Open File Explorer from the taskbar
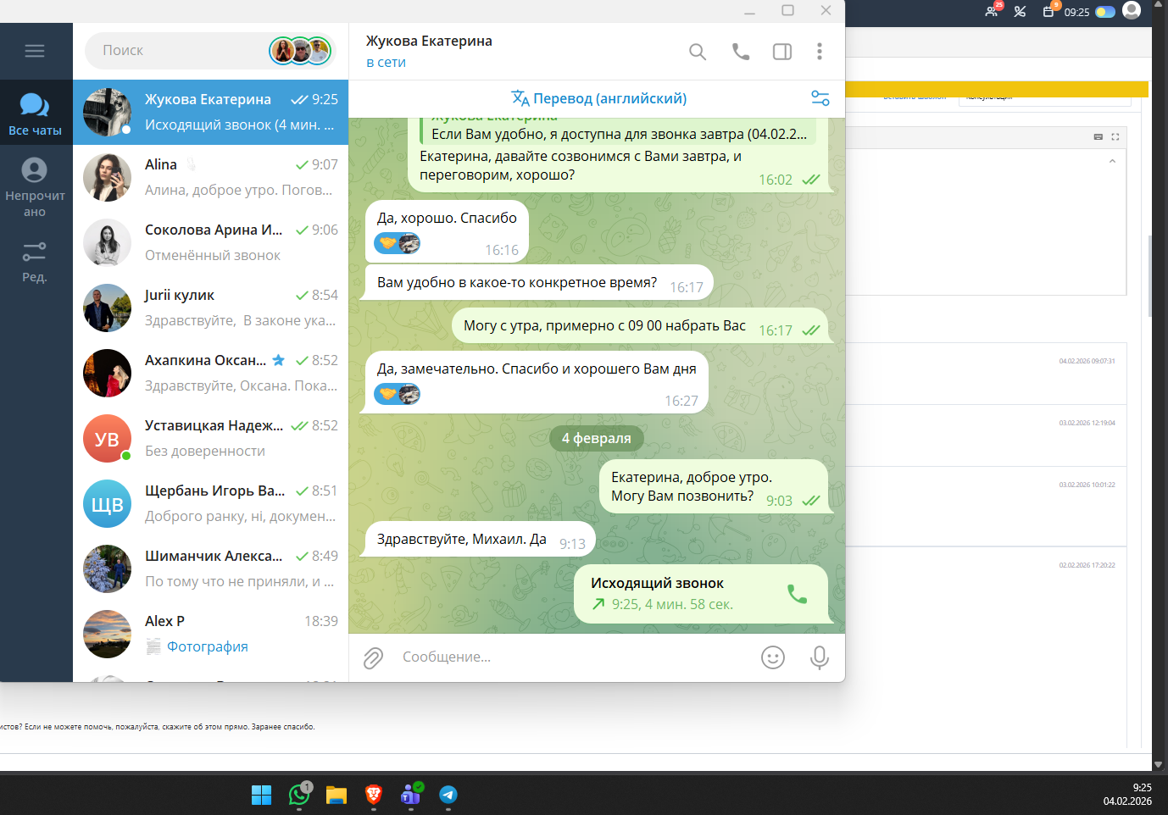Screen dimensions: 1168x815 336,795
